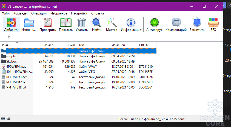Image resolution: width=231 pixels, height=127 pixels.
Task: Maximize the WinRAR window
Action: [204, 6]
